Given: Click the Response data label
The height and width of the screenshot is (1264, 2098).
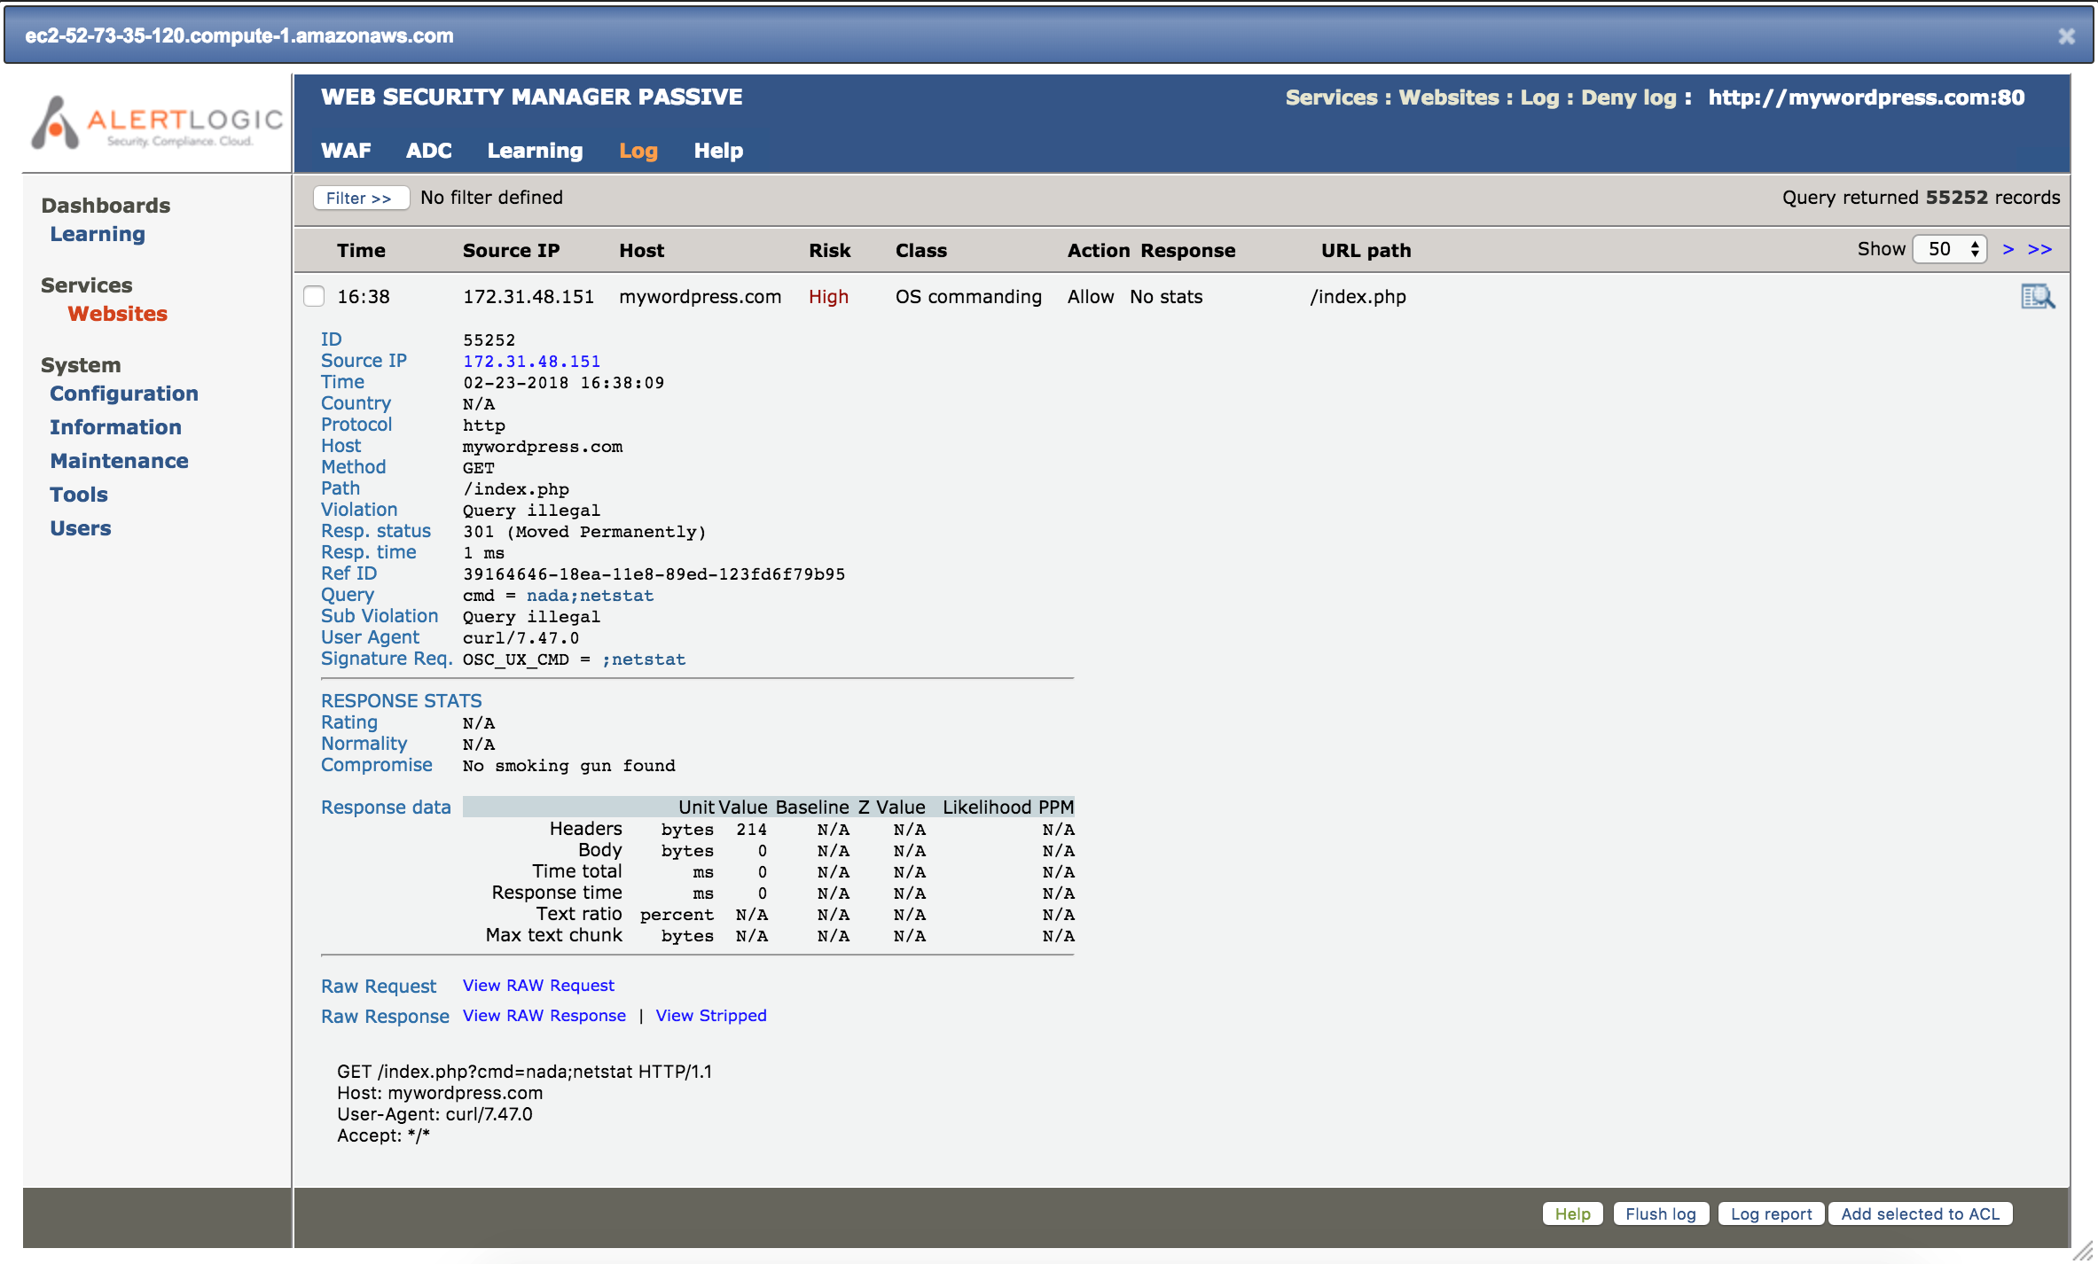Looking at the screenshot, I should coord(386,808).
